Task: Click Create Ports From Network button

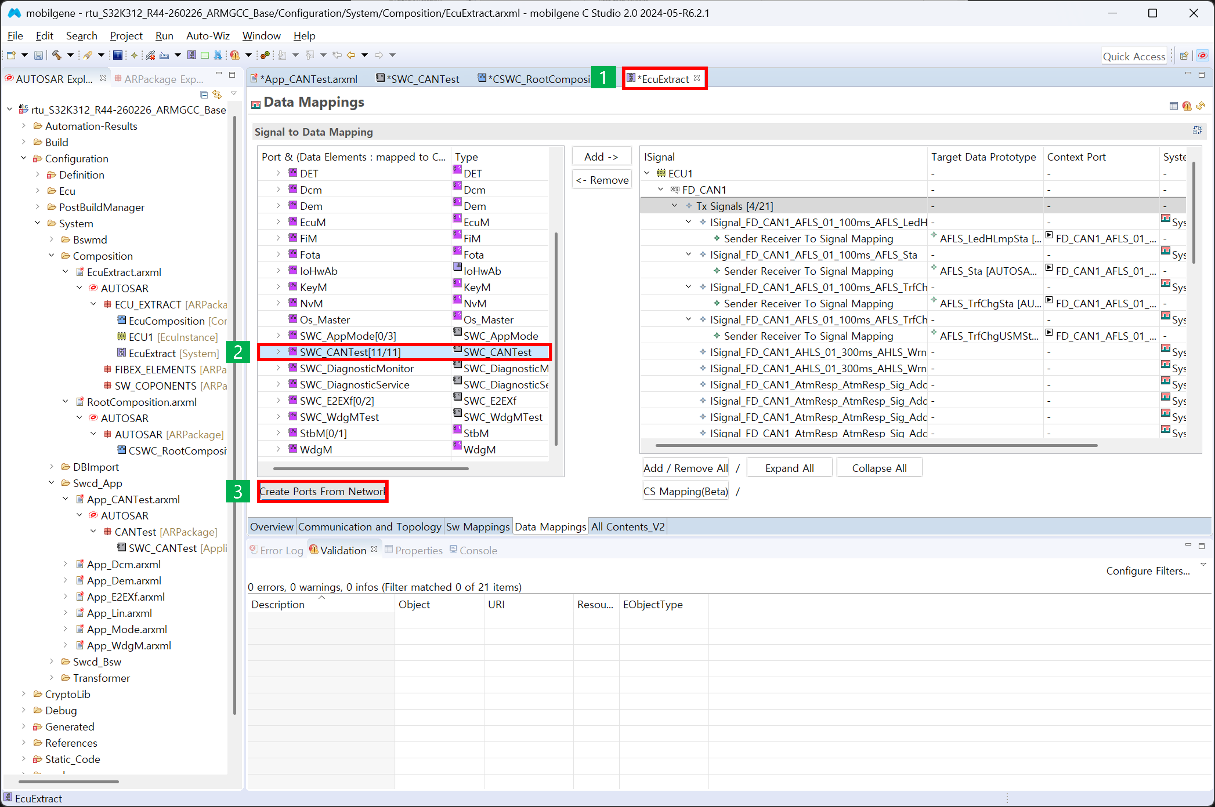Action: 323,491
